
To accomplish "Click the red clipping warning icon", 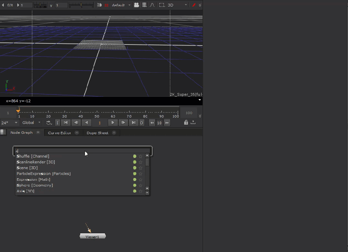I will [x=106, y=5].
